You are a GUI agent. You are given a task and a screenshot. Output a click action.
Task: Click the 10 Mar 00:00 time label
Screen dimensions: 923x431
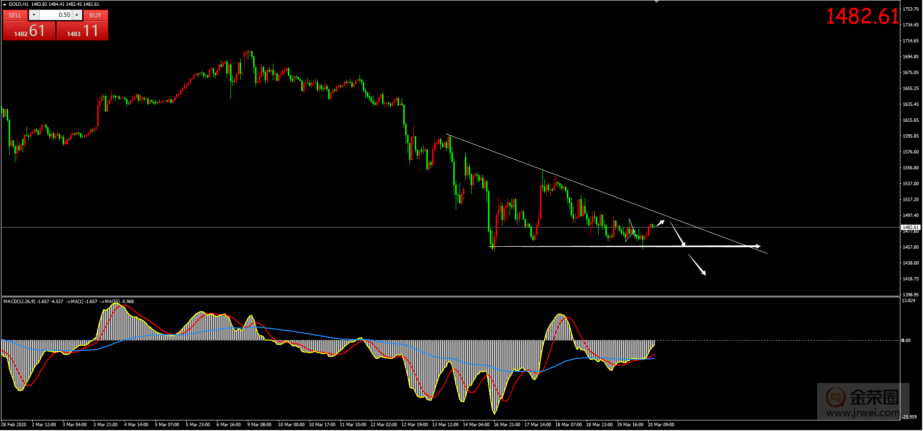pyautogui.click(x=291, y=425)
